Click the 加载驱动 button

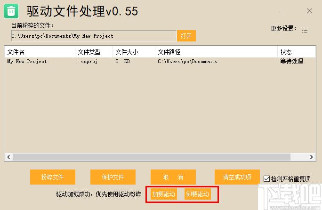click(x=164, y=194)
